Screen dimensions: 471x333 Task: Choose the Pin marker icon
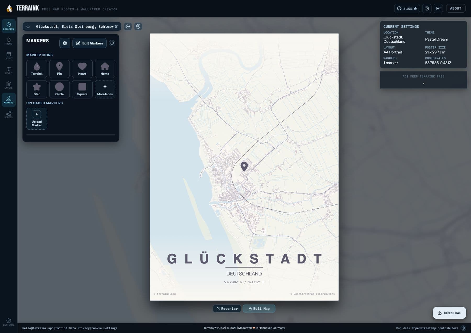[x=59, y=69]
